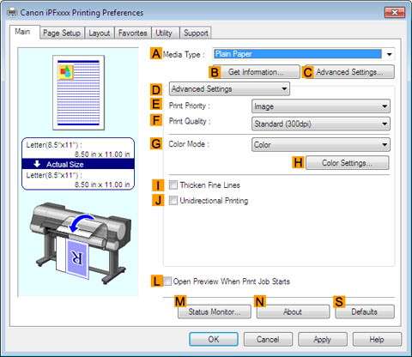Click the Get Information button
Screen dimensions: 412x357
256,72
